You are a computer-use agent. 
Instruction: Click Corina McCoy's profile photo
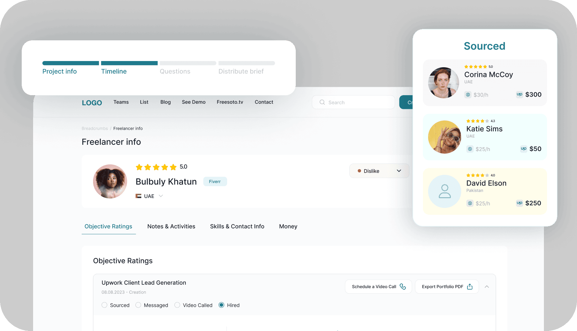click(x=444, y=83)
